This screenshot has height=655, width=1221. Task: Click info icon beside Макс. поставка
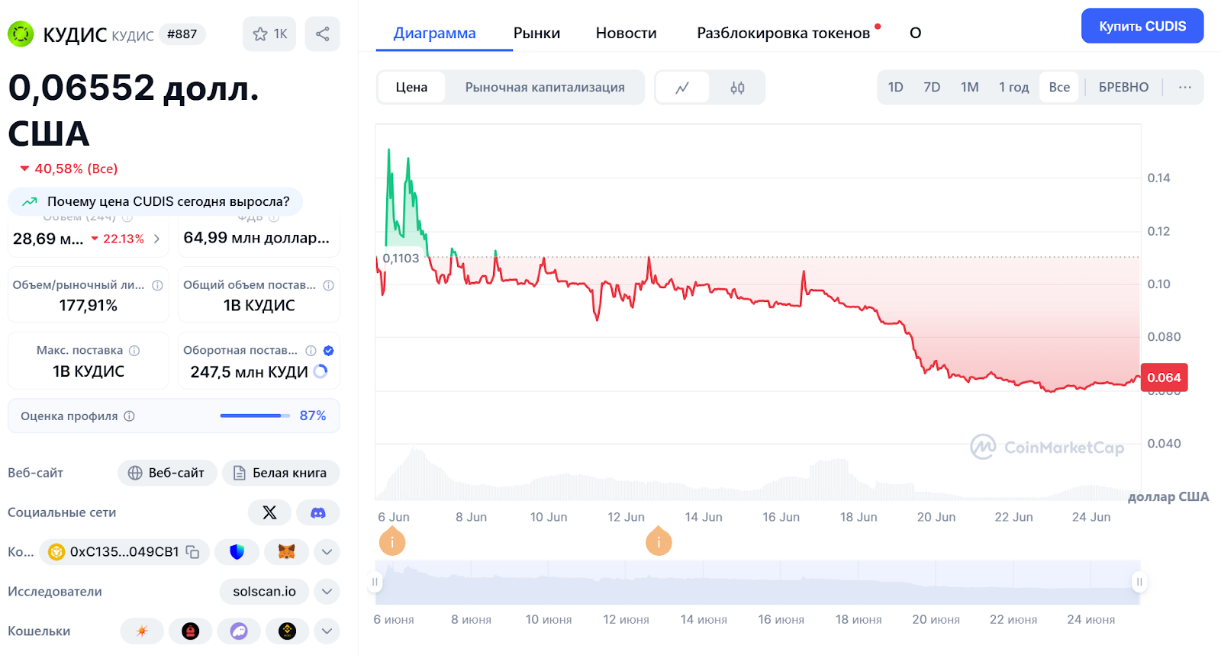(134, 351)
